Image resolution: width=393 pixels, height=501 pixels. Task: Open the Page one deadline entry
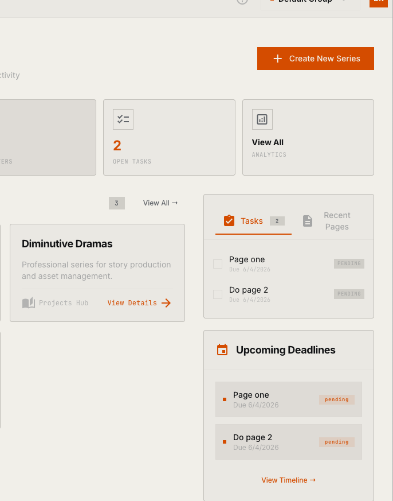pos(289,399)
